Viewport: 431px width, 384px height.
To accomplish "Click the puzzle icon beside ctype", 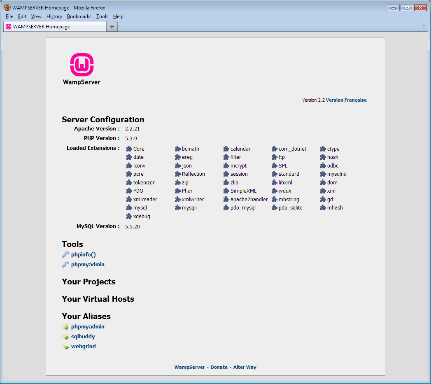I will coord(323,149).
